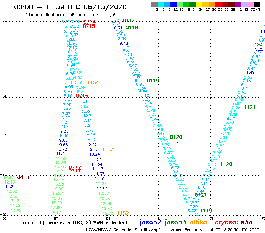Click the gray swatch in the wave height legend

(154, 4)
